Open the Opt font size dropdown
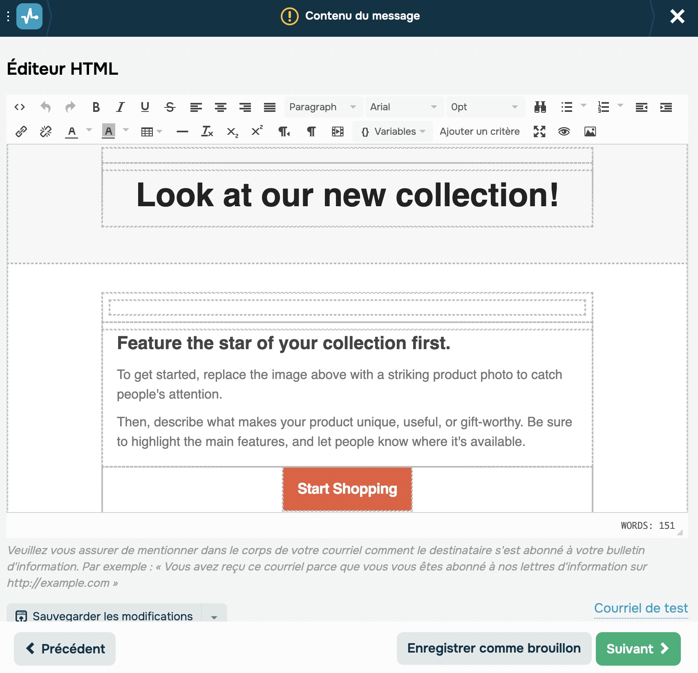Image resolution: width=698 pixels, height=673 pixels. (x=485, y=107)
